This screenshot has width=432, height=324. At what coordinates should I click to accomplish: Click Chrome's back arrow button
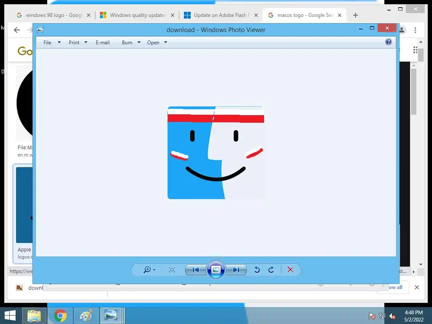click(x=17, y=30)
